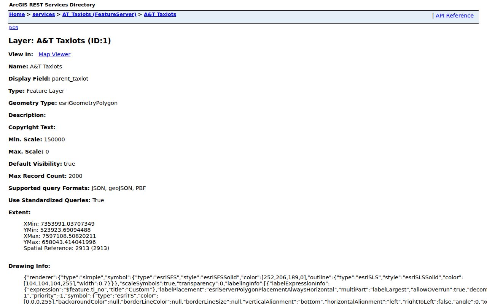Open AT_Taxlots (FeatureServer) breadcrumb link
Screen dimensions: 487x304
pos(99,14)
